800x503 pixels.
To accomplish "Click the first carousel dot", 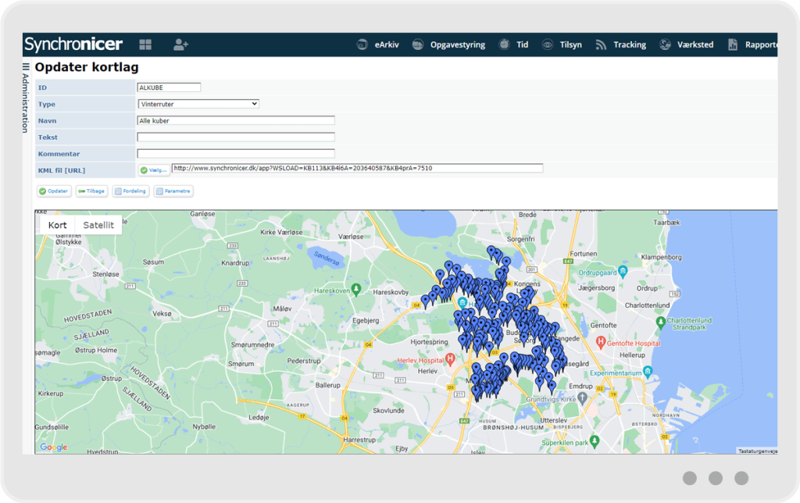I will tap(690, 478).
